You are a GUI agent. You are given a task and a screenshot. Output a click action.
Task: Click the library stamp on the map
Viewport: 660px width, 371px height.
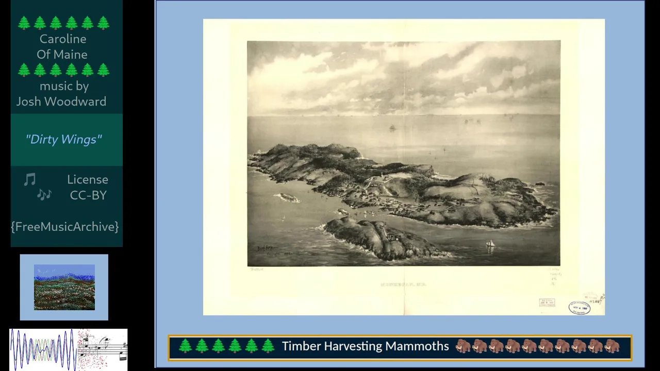pos(580,308)
